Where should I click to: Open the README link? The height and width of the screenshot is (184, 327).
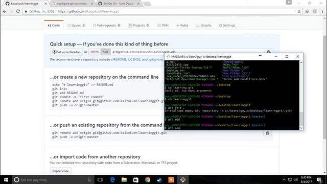pyautogui.click(x=120, y=59)
